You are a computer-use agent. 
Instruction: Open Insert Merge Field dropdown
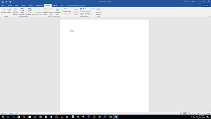click(57, 12)
